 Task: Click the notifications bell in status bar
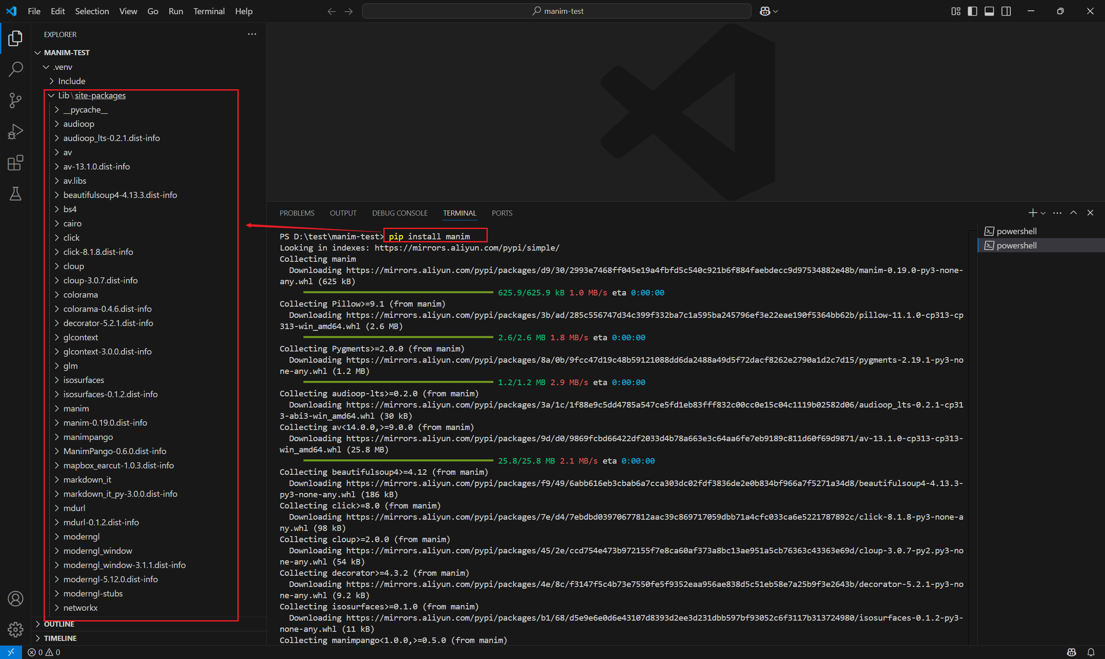point(1091,652)
